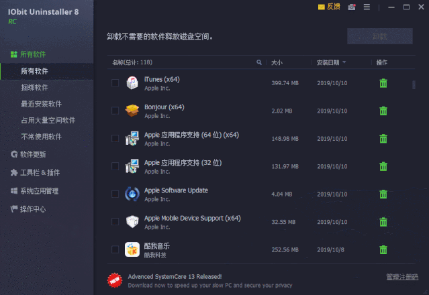Open Advanced SystemCare 13 Released! promotion
429x295 pixels.
[175, 277]
